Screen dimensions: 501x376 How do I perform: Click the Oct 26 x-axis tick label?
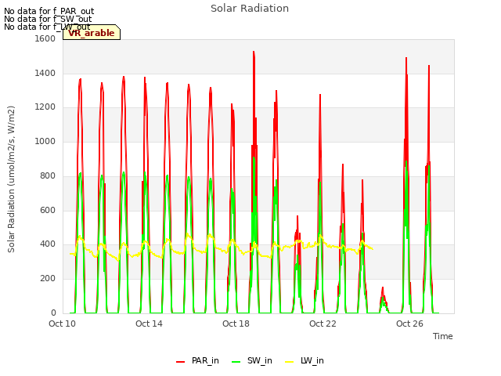point(409,324)
